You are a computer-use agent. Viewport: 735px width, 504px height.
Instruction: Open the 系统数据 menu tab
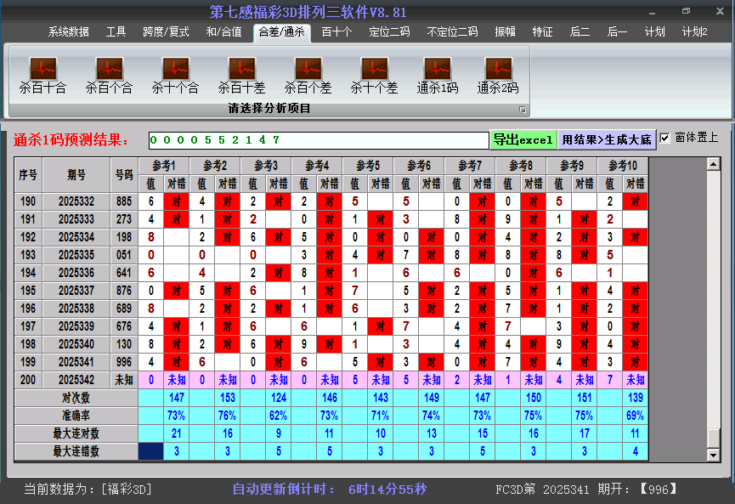point(68,32)
